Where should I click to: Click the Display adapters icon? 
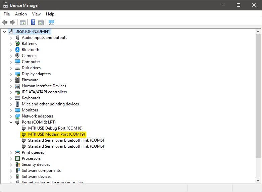coord(17,74)
